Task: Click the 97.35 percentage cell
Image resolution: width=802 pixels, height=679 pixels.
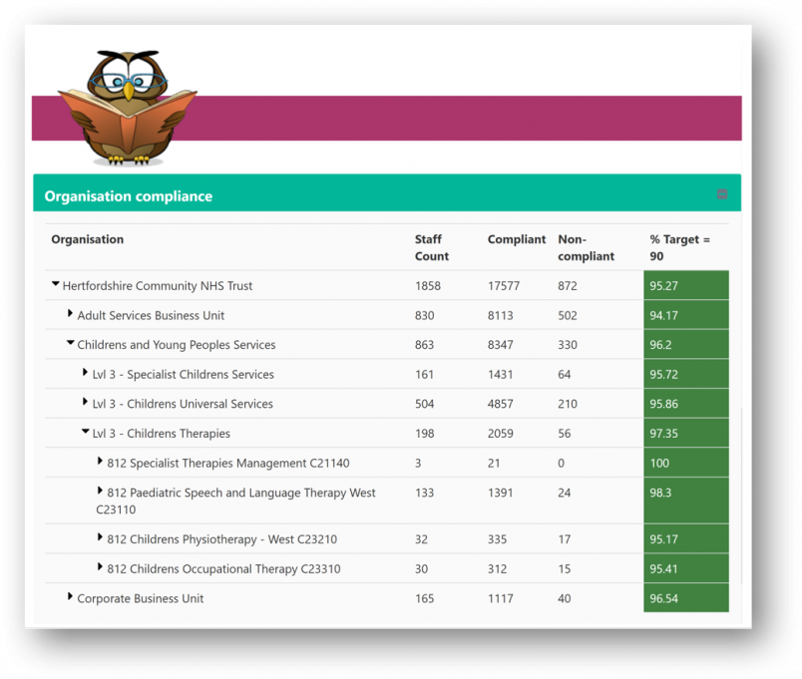Action: point(686,433)
